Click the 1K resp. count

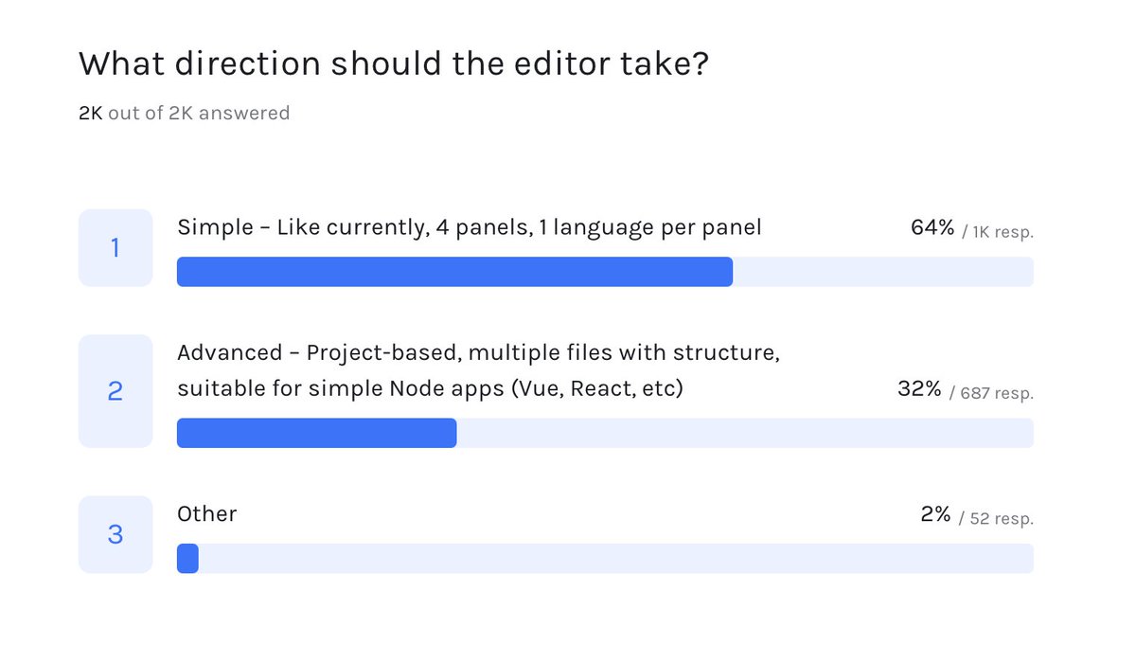[x=998, y=232]
